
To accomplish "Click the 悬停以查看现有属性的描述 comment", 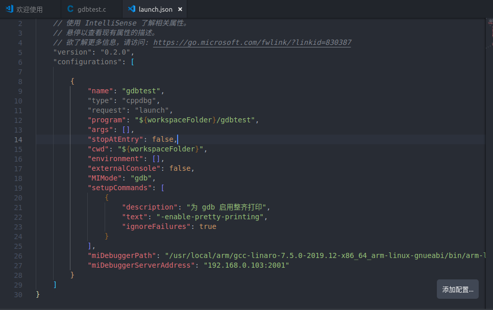I will [105, 33].
